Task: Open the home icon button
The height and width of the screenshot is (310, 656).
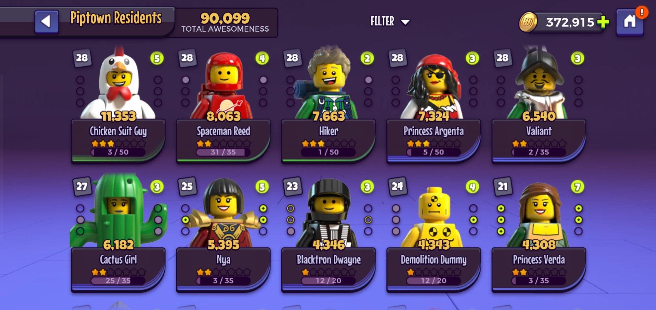Action: pos(630,22)
